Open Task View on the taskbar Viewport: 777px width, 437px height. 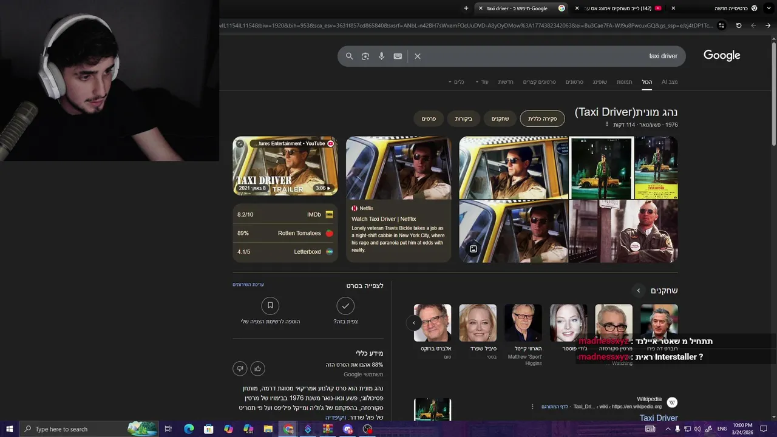pyautogui.click(x=169, y=429)
